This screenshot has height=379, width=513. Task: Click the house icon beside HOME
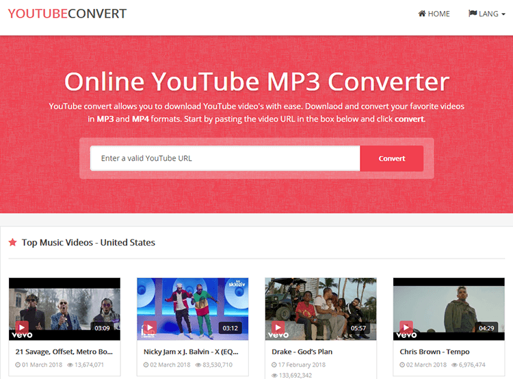coord(422,14)
